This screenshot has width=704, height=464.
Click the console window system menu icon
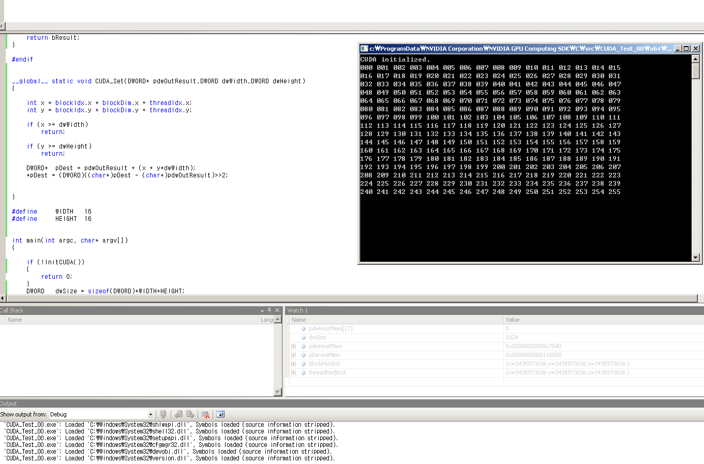(x=364, y=49)
